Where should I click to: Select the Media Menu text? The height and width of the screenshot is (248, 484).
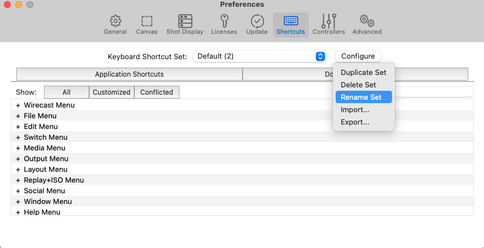click(45, 148)
